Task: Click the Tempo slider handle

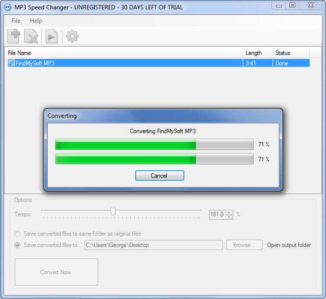Action: [113, 211]
